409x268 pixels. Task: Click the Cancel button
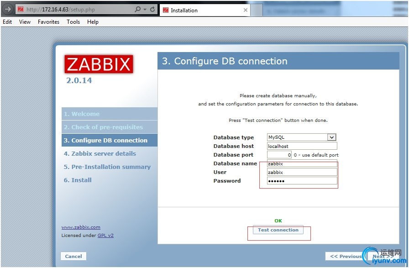pyautogui.click(x=73, y=256)
